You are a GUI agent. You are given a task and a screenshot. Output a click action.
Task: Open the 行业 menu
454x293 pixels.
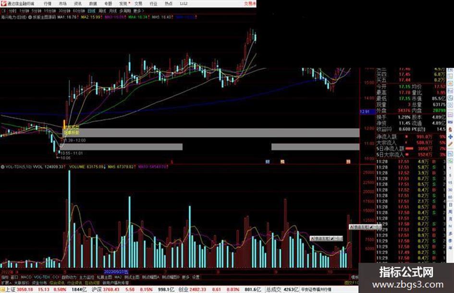pyautogui.click(x=153, y=3)
